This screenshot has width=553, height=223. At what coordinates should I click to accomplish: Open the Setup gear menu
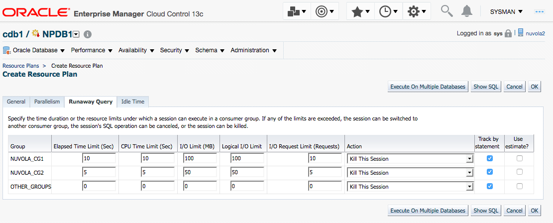pyautogui.click(x=417, y=11)
